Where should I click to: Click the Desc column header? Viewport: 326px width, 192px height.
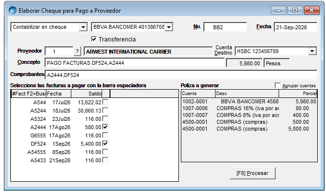coord(247,94)
